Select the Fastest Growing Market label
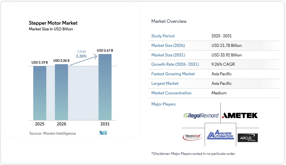 (x=173, y=74)
